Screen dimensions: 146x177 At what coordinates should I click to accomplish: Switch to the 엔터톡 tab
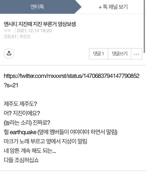pos(37,7)
